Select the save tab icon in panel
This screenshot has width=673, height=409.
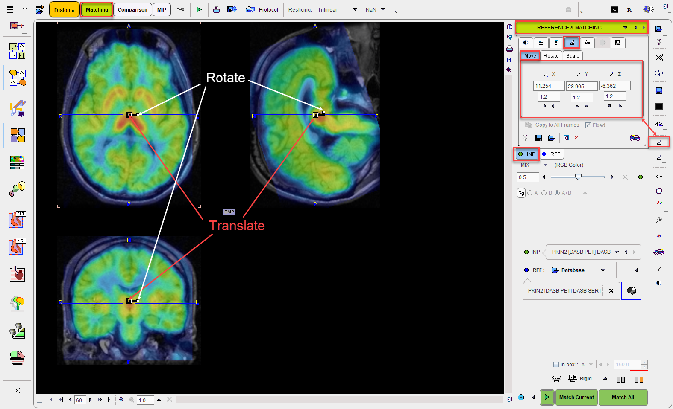618,42
